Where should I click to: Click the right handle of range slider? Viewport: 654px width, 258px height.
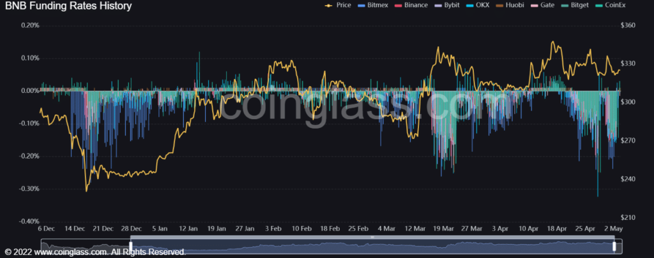[614, 245]
